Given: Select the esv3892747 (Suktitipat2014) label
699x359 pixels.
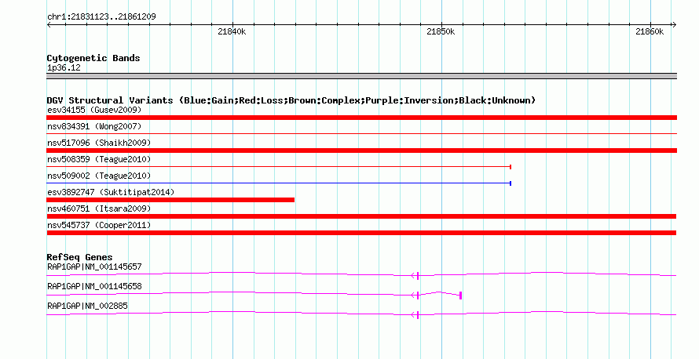Looking at the screenshot, I should pyautogui.click(x=111, y=192).
